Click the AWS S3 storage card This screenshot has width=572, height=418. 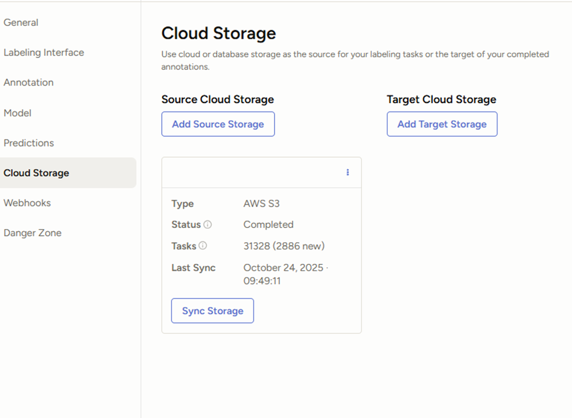point(261,245)
